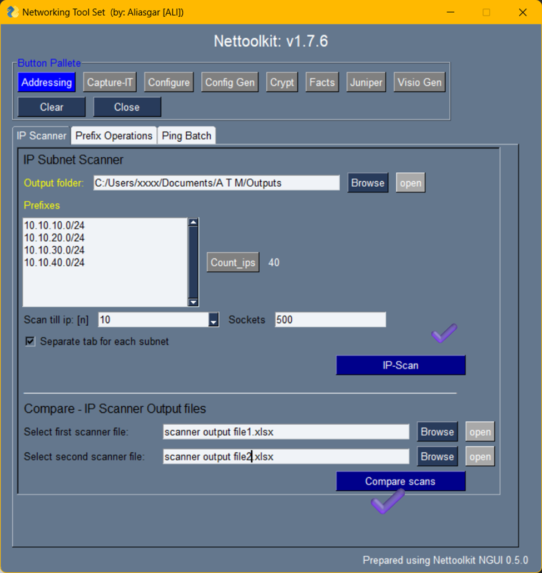This screenshot has width=542, height=573.
Task: Open the Juniper section
Action: pyautogui.click(x=366, y=82)
